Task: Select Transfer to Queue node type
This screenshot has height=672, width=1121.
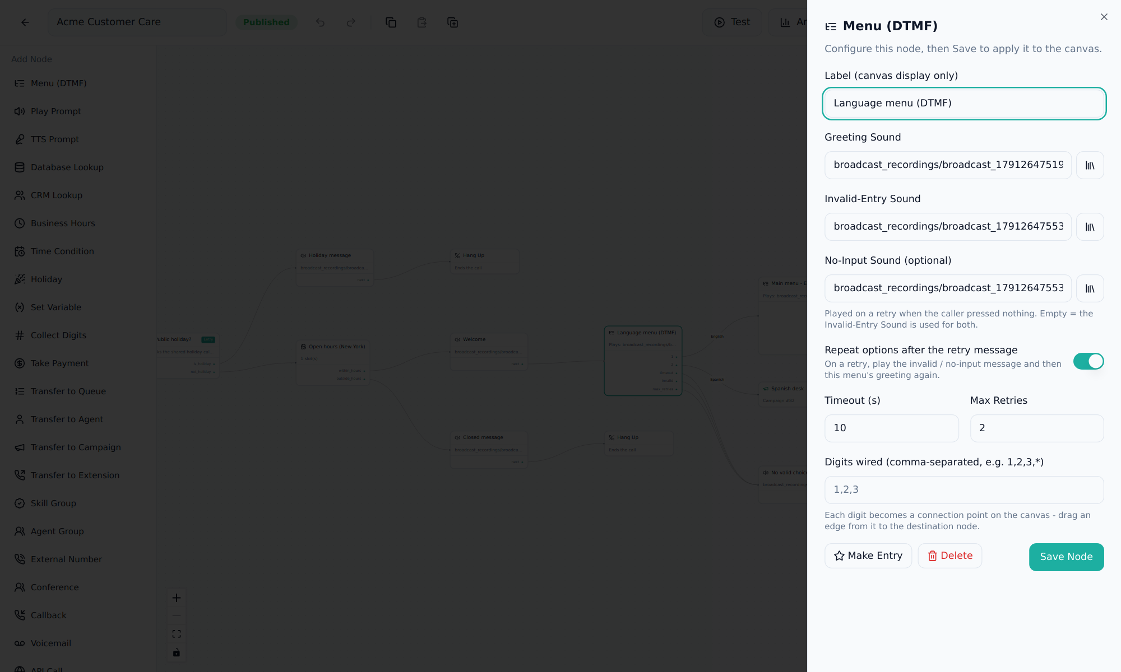Action: coord(78,391)
